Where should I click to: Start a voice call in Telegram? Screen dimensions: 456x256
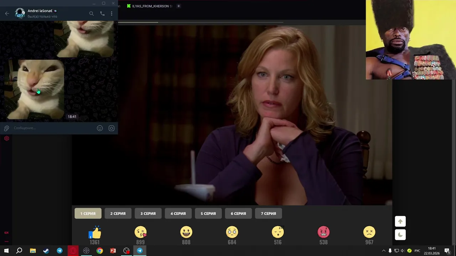coord(102,14)
